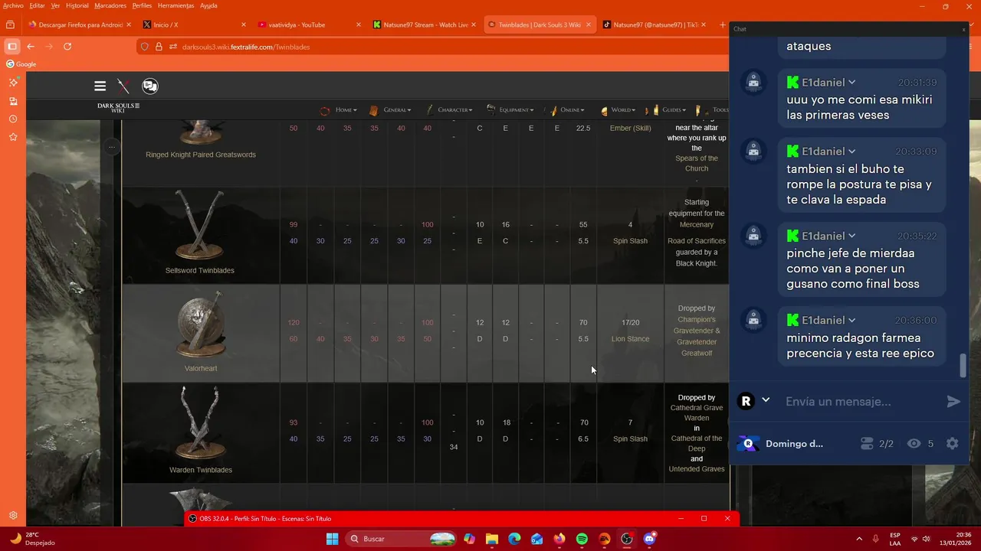Reload the page with the refresh icon
981x551 pixels.
point(67,47)
